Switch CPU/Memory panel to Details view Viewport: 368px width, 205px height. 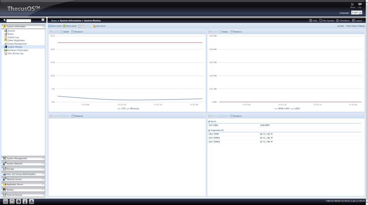click(x=64, y=32)
